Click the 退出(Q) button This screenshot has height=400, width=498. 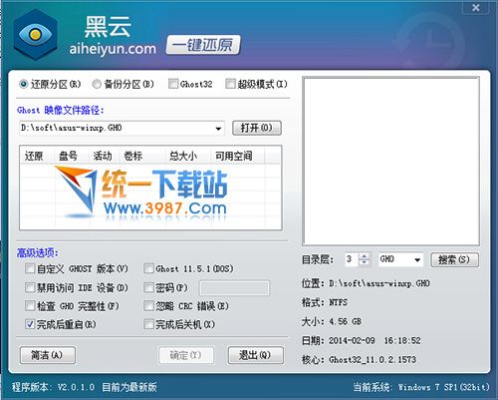256,355
